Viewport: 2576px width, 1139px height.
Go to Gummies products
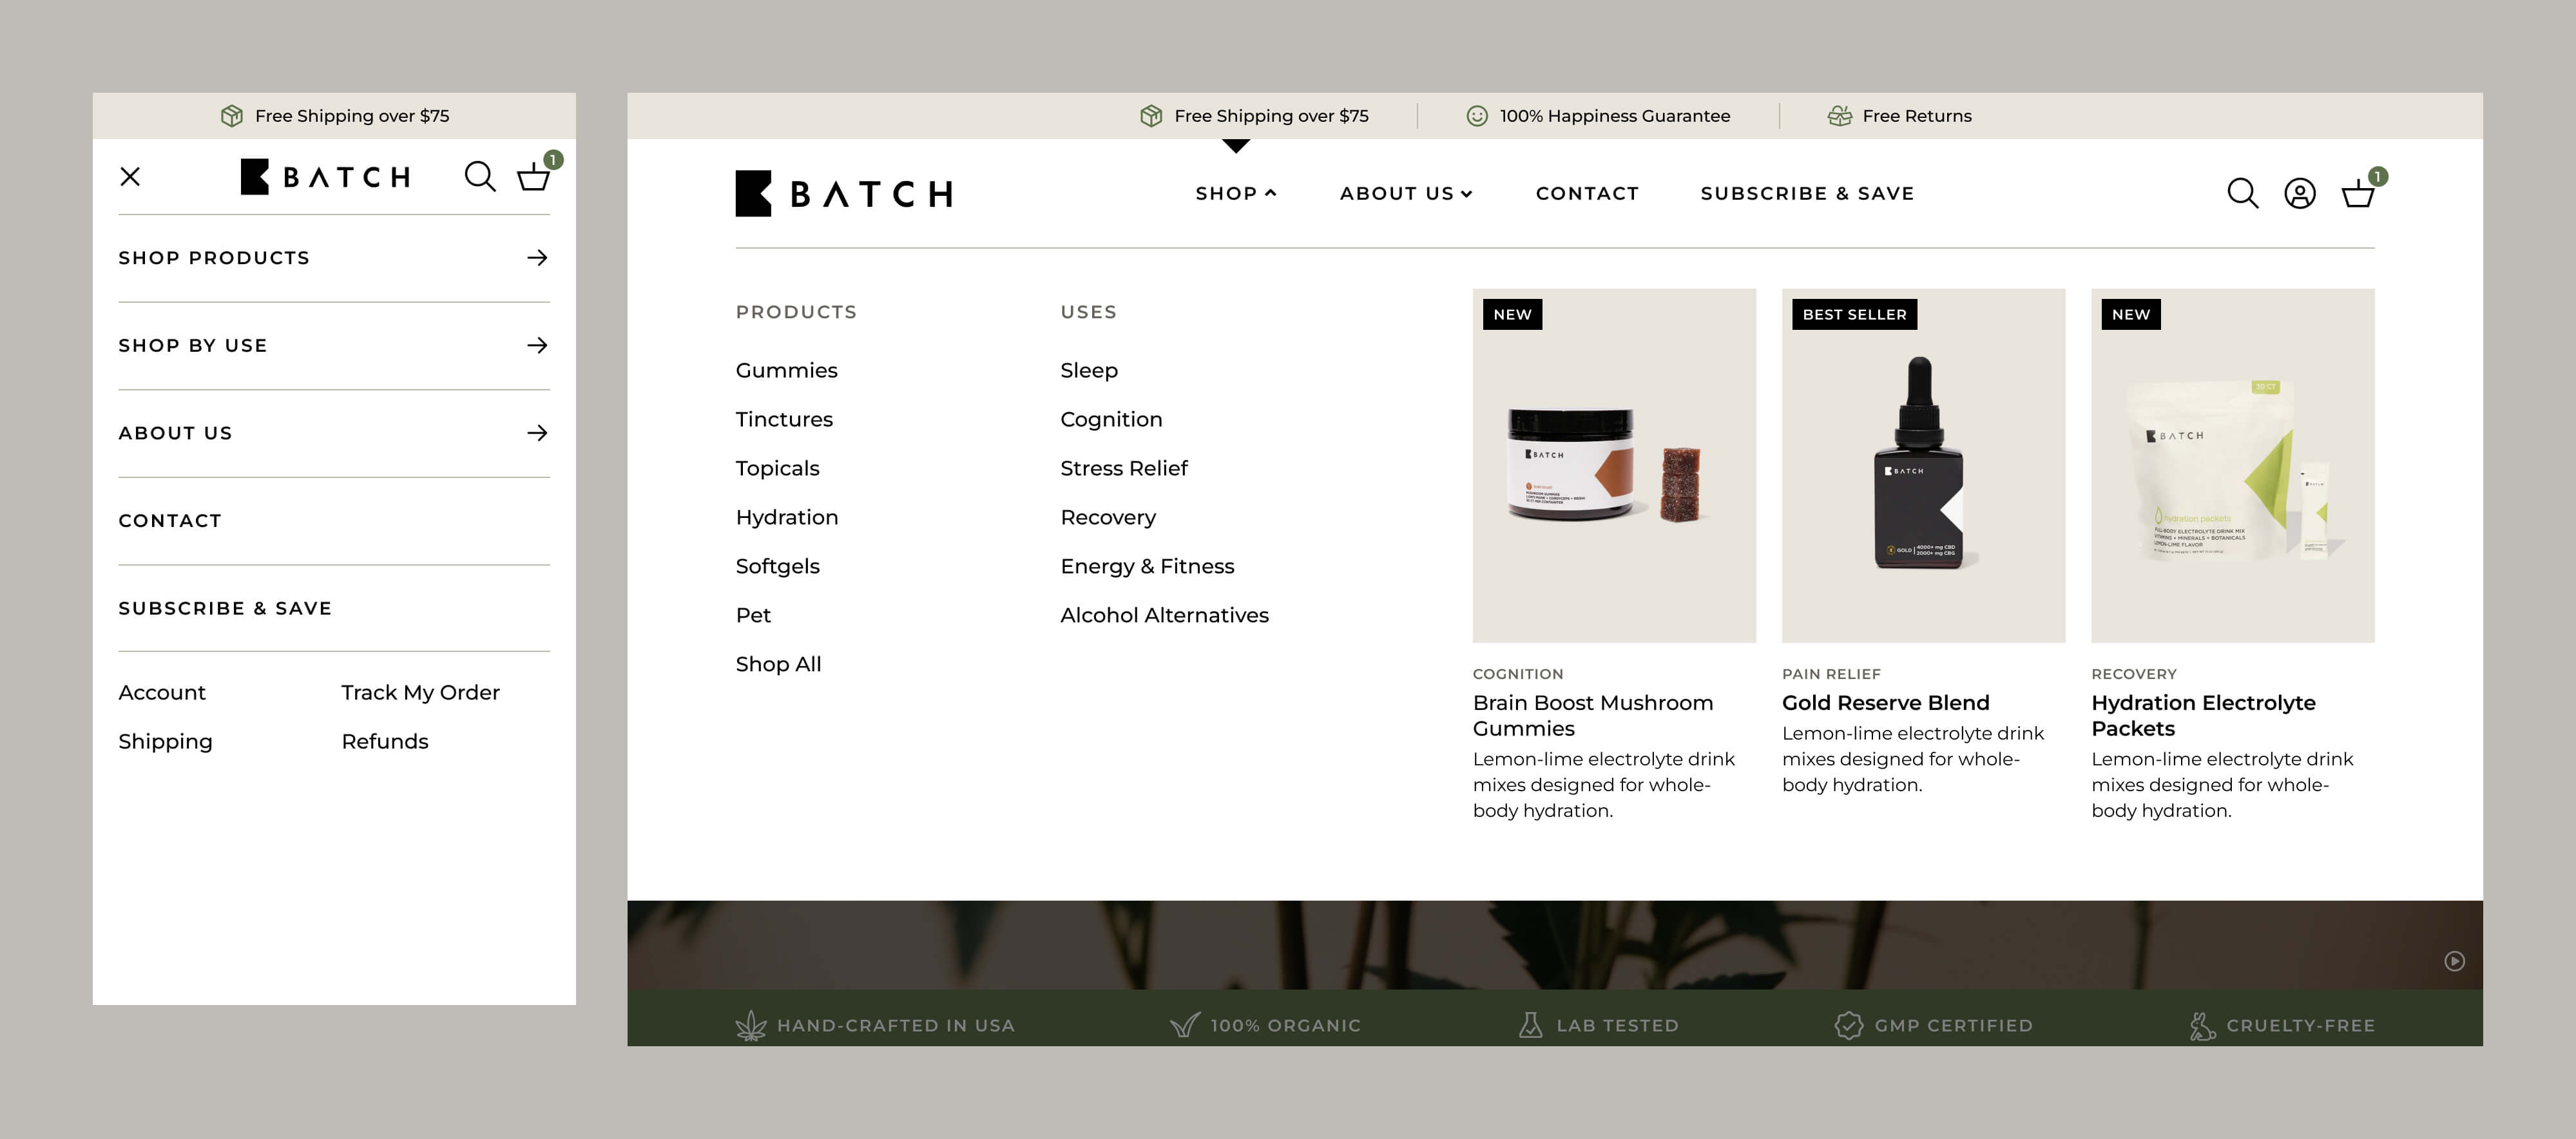(x=786, y=370)
